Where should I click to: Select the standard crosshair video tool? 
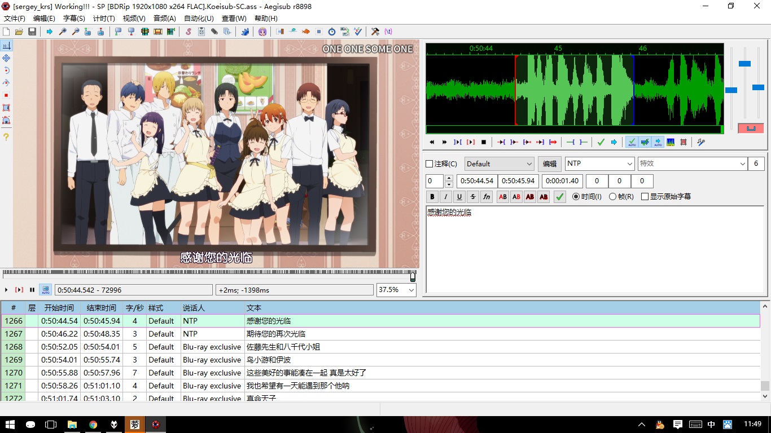6,46
